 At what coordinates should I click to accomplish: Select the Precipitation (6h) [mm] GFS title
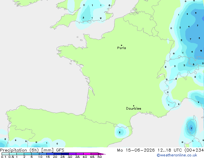click(x=32, y=150)
